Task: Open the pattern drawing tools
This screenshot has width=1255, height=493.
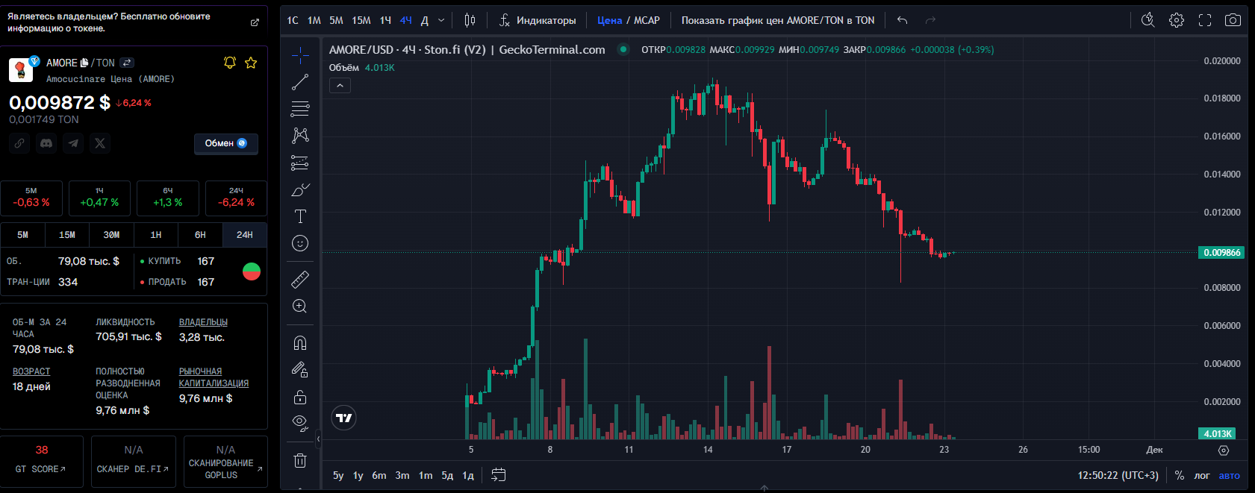Action: (300, 136)
